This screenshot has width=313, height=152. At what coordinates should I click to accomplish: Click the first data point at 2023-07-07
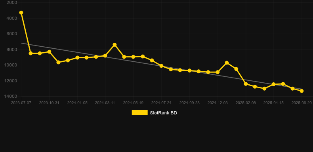pos(21,13)
